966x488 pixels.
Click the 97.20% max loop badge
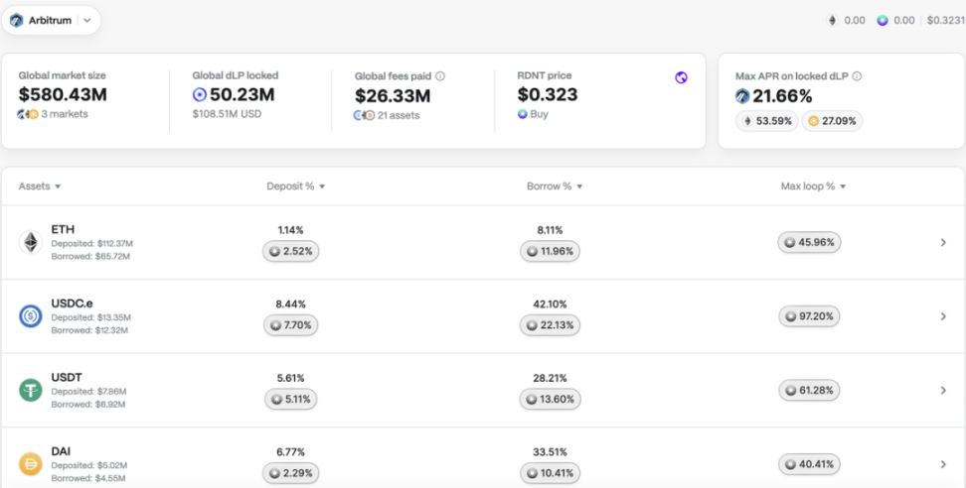tap(810, 315)
